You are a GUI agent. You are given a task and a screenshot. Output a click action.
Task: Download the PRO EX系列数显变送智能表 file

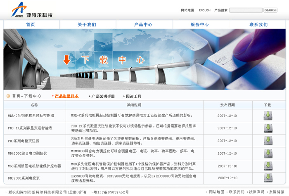[x=268, y=128]
